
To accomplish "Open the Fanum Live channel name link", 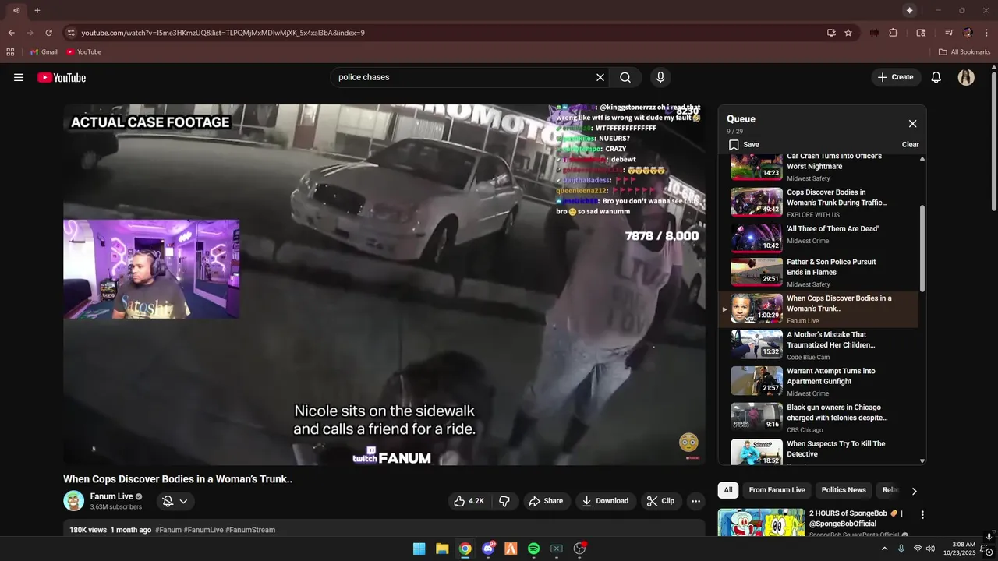I will click(x=111, y=496).
